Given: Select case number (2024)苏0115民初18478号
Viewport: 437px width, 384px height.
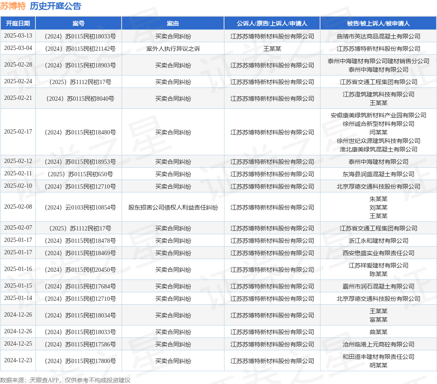Looking at the screenshot, I should [x=80, y=241].
